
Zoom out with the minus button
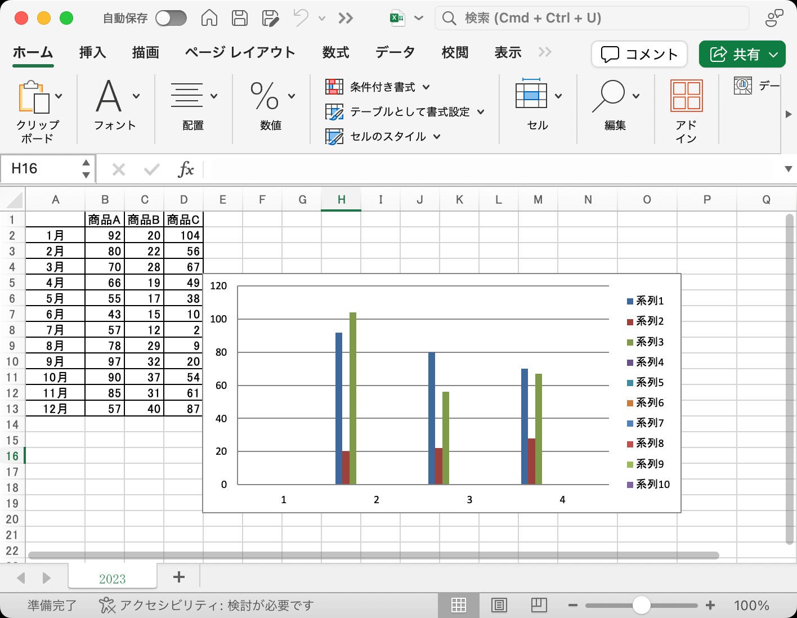pos(573,605)
